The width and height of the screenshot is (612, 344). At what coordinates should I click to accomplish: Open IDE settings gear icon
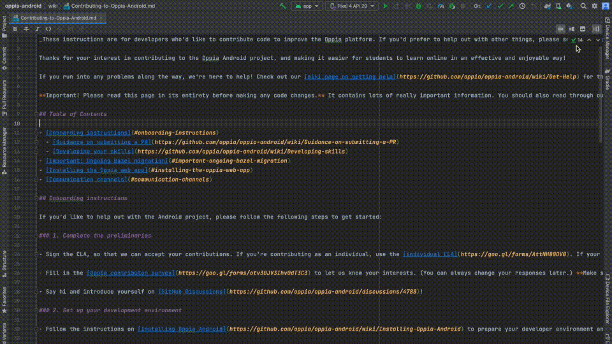coord(594,6)
